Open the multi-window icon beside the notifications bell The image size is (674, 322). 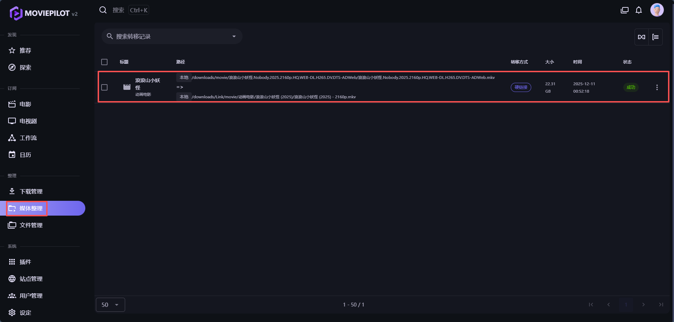(624, 10)
